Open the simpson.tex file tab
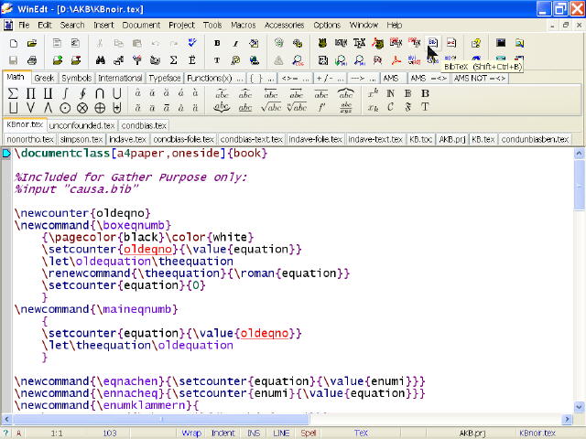This screenshot has height=439, width=586. 81,139
